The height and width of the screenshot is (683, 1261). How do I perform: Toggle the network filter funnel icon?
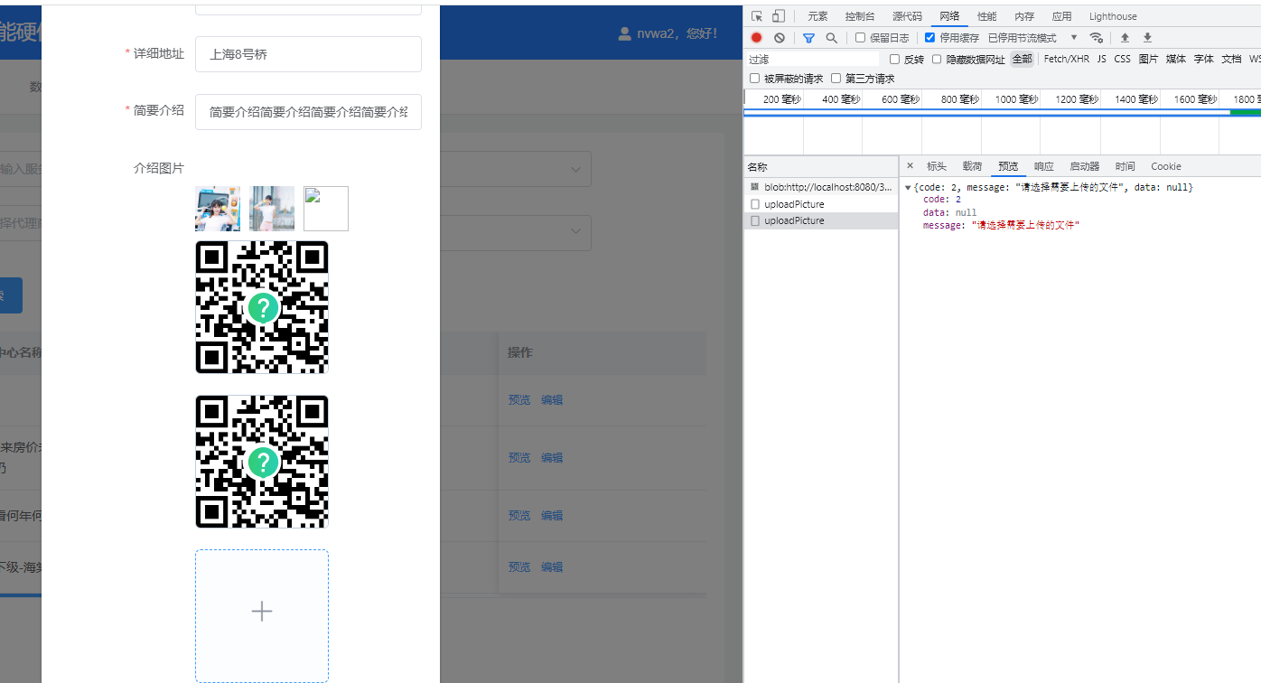tap(808, 38)
